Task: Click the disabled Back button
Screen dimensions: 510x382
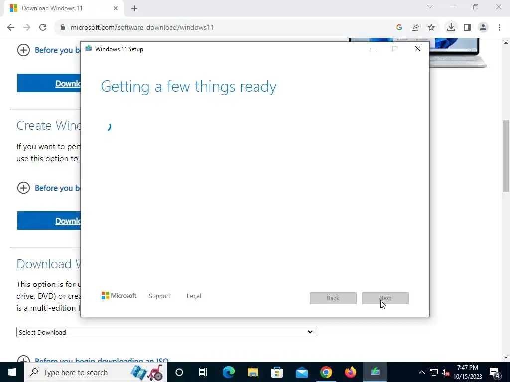Action: point(333,298)
